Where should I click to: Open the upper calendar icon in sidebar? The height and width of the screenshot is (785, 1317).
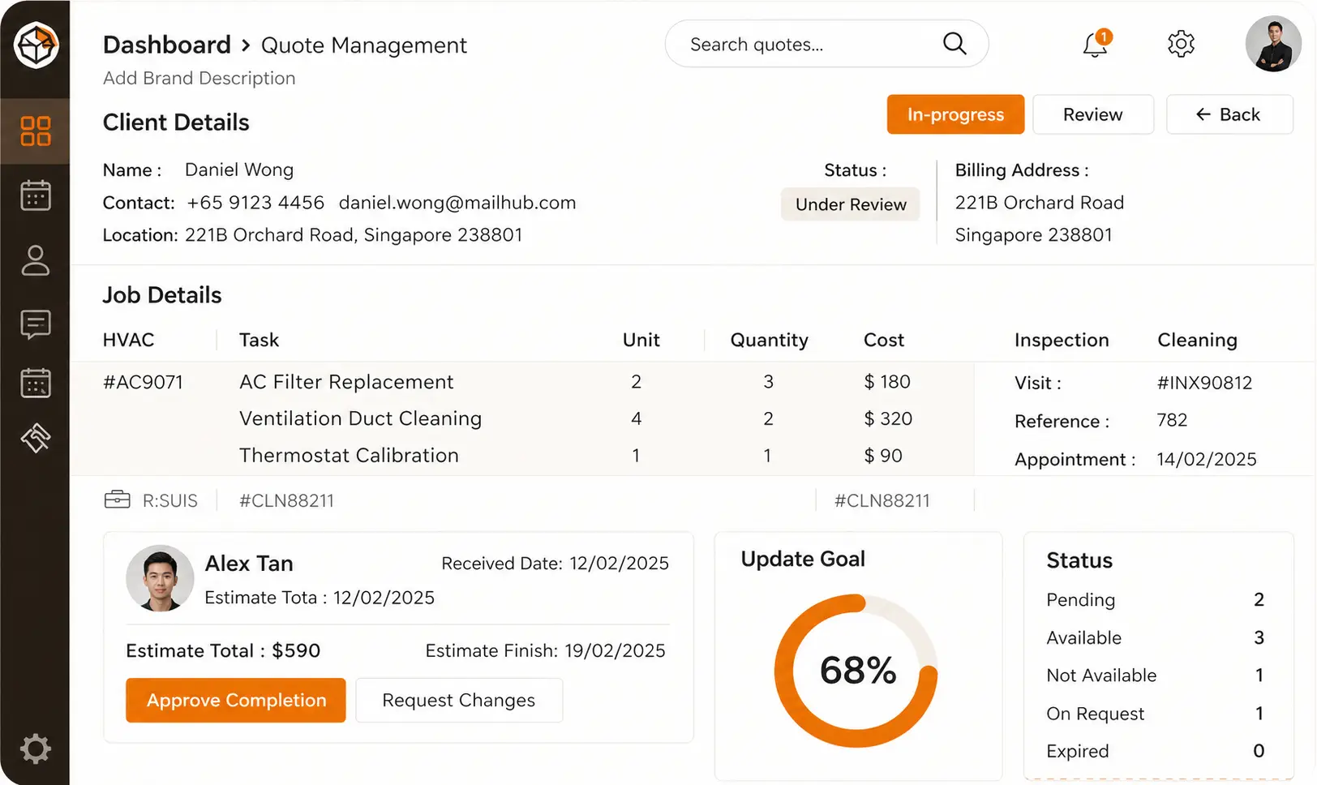click(36, 195)
